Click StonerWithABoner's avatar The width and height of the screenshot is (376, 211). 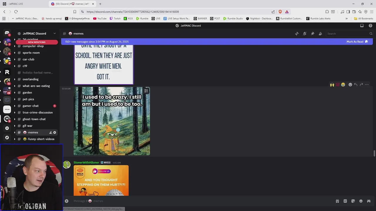click(x=67, y=164)
